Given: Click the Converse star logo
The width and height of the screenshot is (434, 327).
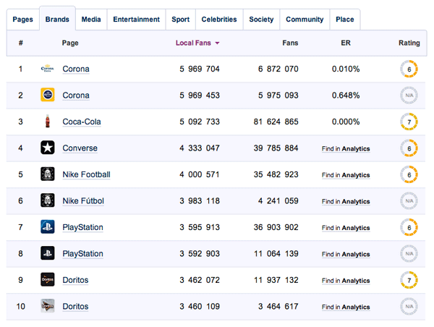Looking at the screenshot, I should pos(47,148).
